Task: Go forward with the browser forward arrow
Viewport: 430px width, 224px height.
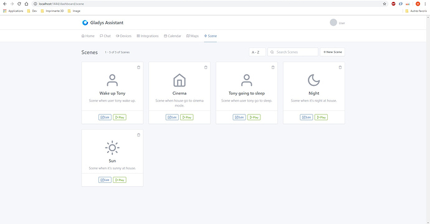Action: pyautogui.click(x=12, y=4)
